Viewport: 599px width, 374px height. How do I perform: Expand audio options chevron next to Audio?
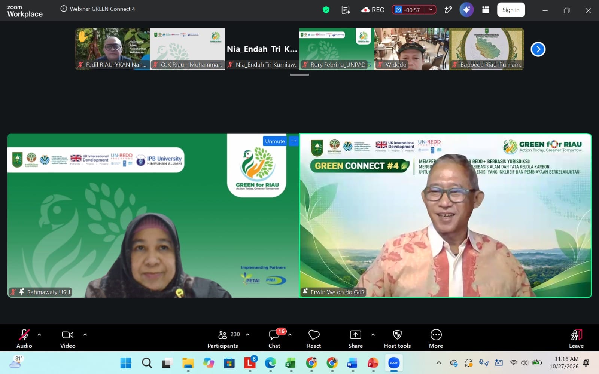(x=39, y=335)
